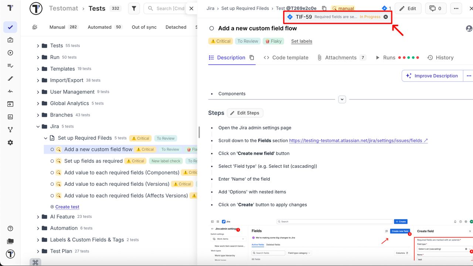The width and height of the screenshot is (473, 266).
Task: Open the Test Plans clipboard icon
Action: (x=10, y=40)
